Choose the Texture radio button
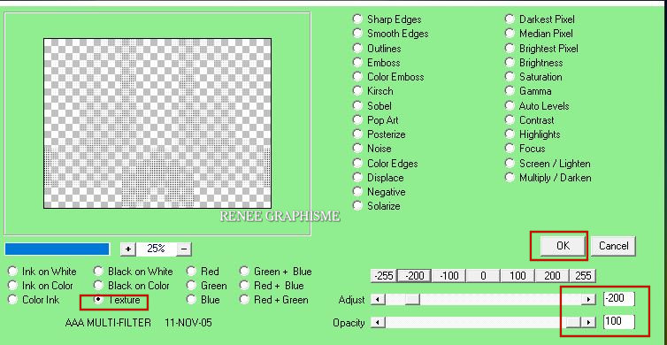The height and width of the screenshot is (345, 667). point(118,300)
